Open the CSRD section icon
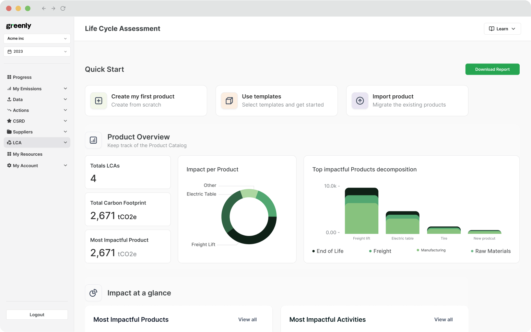This screenshot has height=332, width=531. 9,121
